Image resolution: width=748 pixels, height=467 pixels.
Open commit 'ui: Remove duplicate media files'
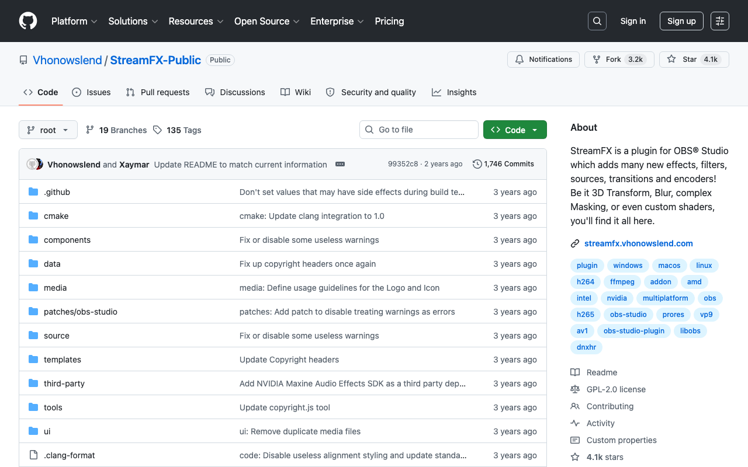coord(300,431)
